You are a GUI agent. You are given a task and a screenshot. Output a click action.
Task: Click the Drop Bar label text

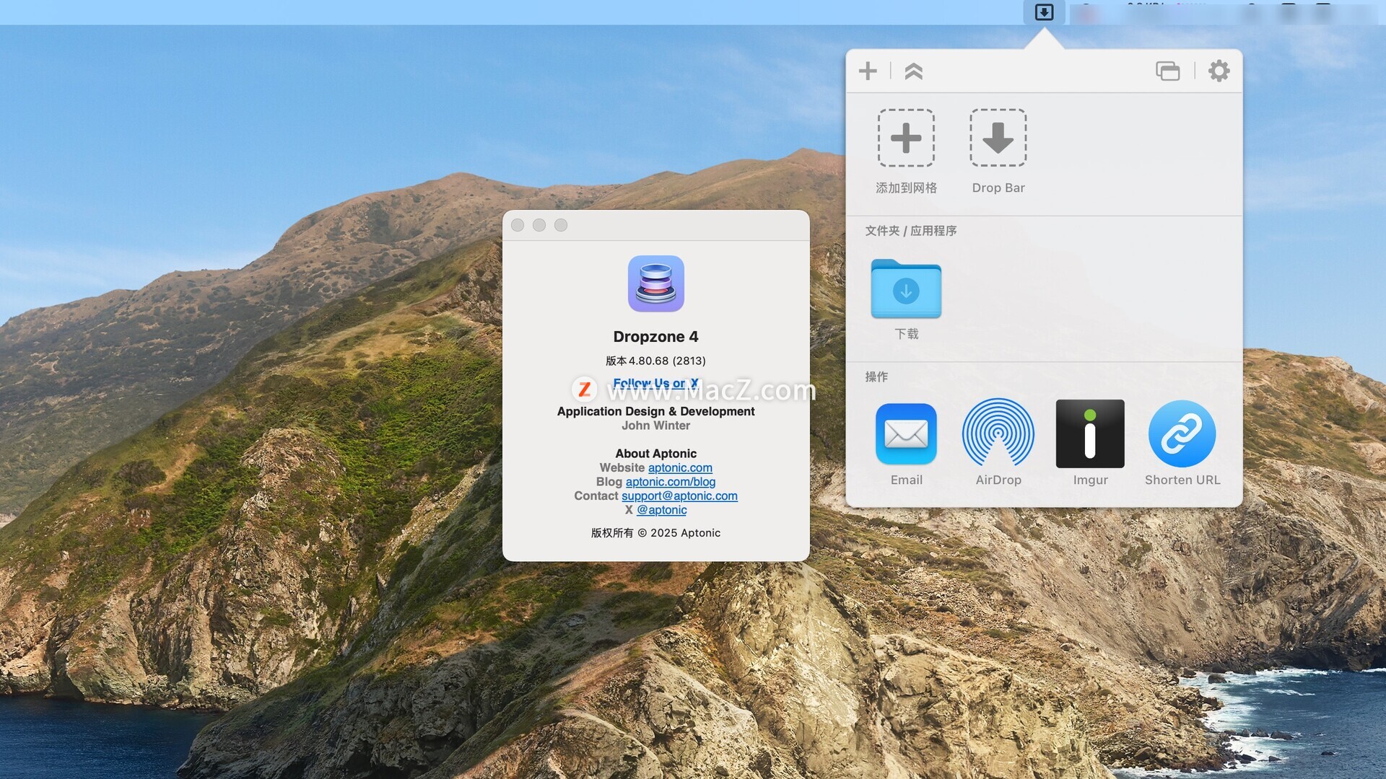[998, 188]
